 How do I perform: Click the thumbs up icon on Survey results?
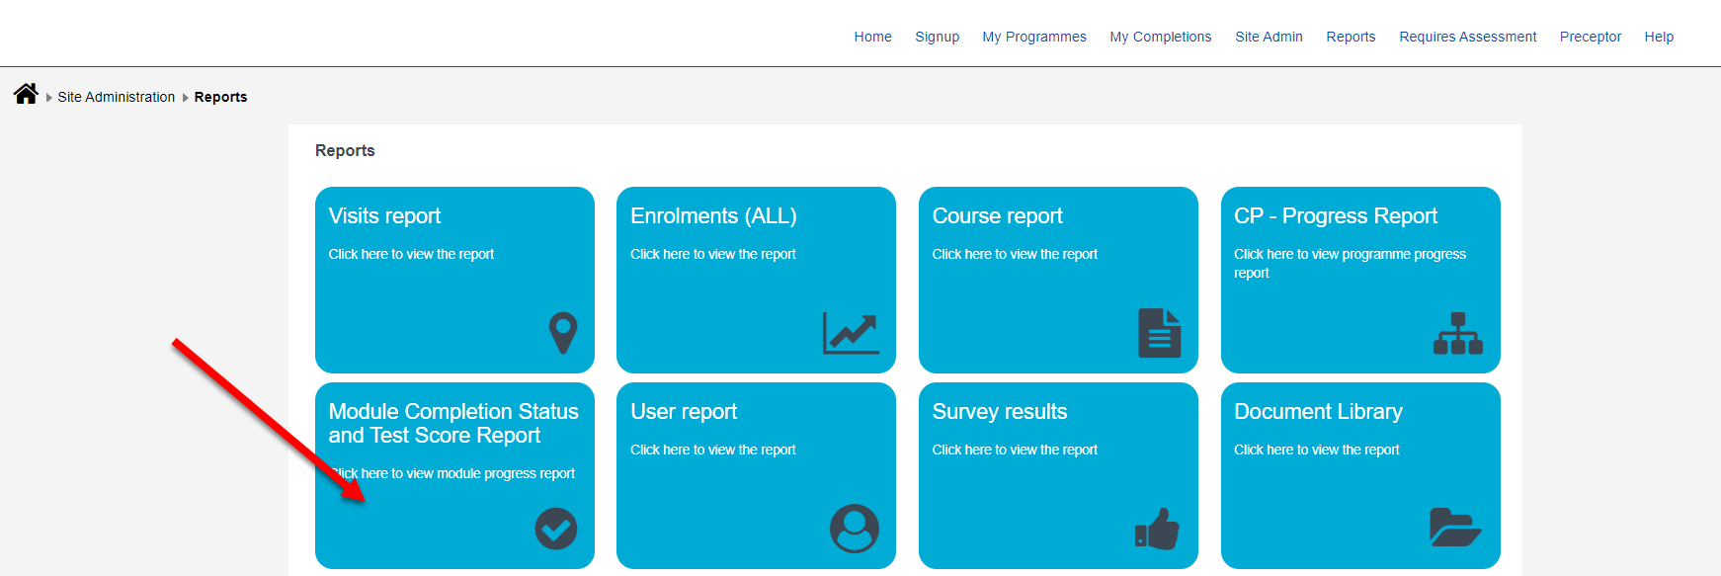click(x=1158, y=529)
